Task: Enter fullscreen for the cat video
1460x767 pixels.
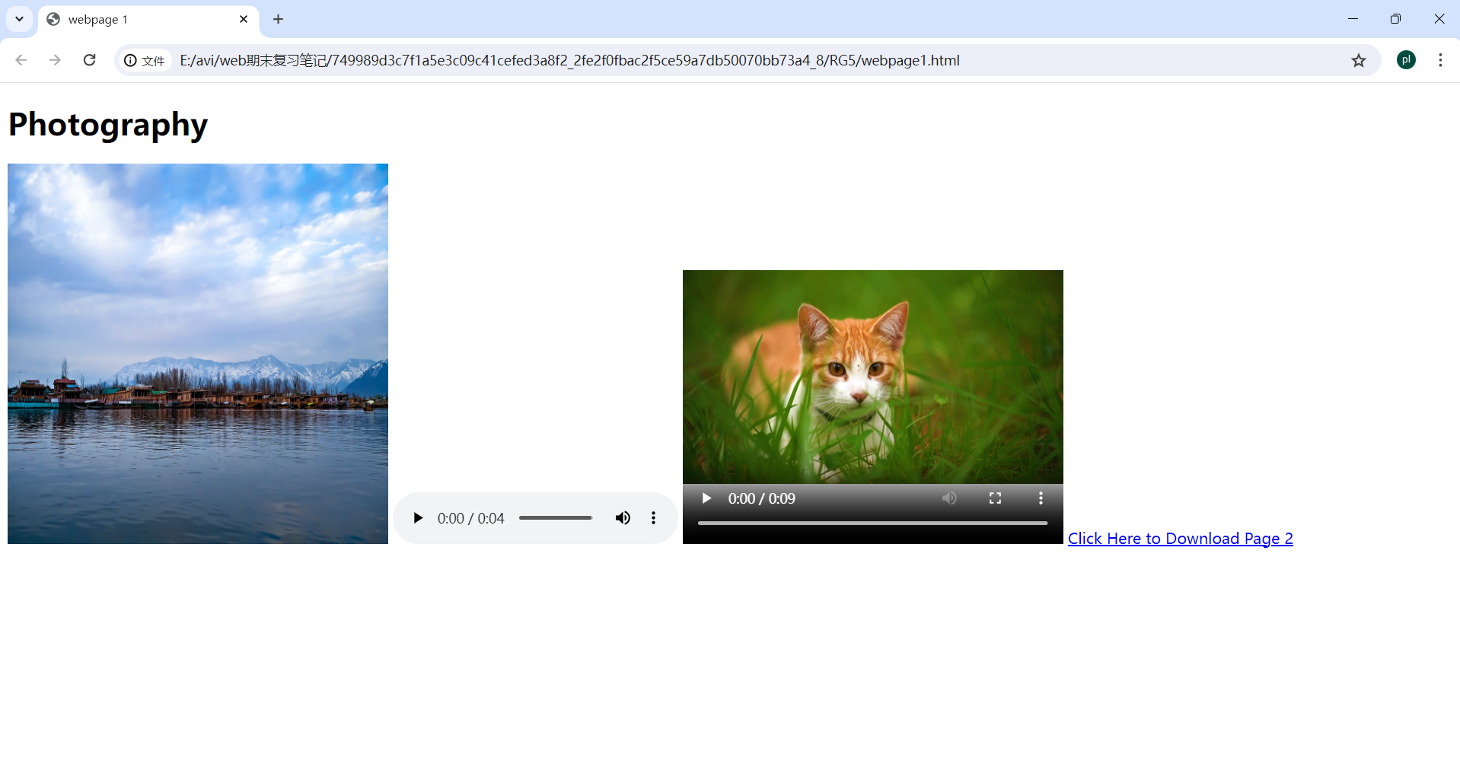Action: point(995,498)
